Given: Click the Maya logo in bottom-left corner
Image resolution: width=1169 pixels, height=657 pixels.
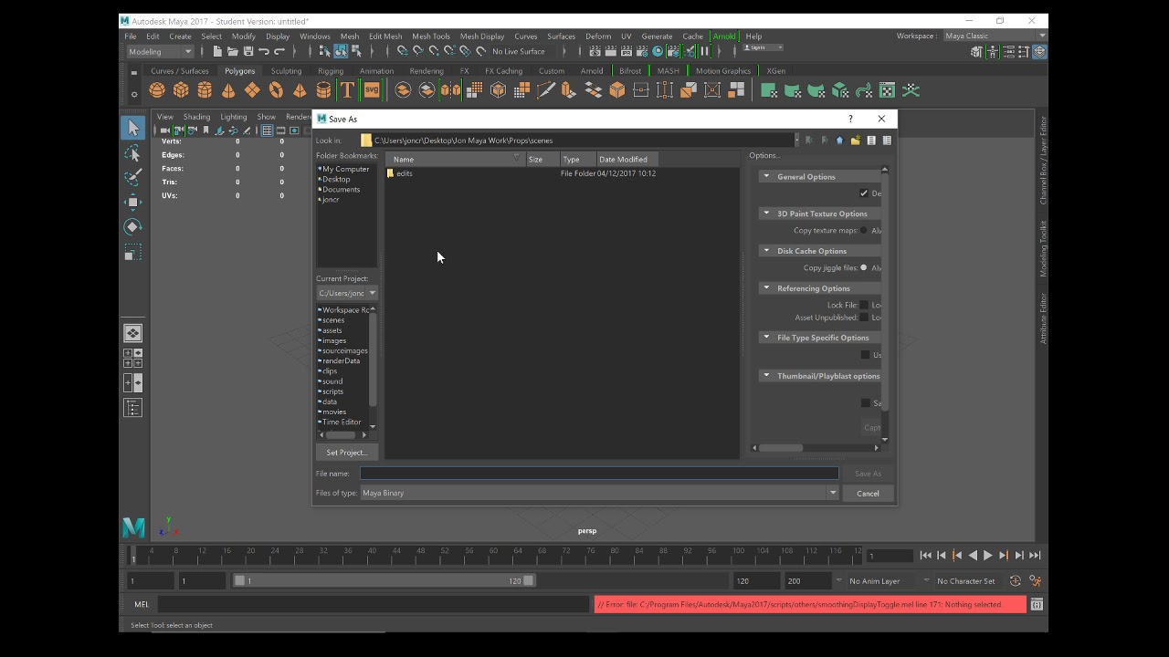Looking at the screenshot, I should click(133, 527).
